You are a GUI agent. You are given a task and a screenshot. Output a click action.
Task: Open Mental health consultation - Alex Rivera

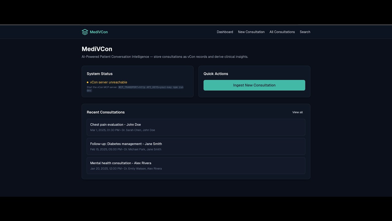pos(196,166)
